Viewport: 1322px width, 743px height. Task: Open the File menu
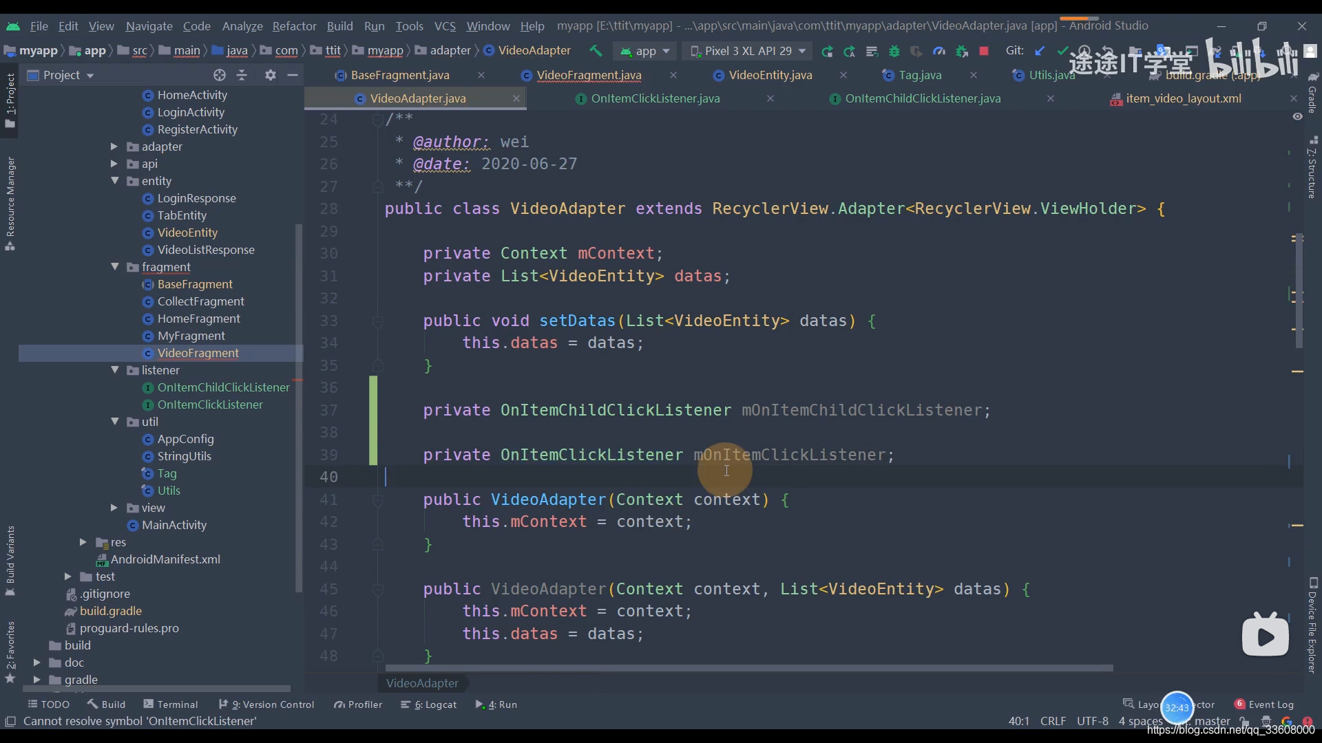(x=39, y=26)
